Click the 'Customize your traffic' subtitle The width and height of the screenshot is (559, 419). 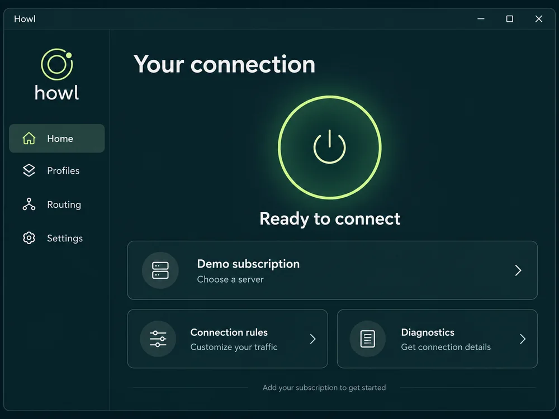(234, 347)
